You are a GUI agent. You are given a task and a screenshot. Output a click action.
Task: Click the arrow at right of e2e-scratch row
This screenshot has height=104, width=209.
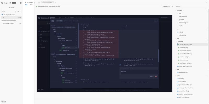point(207,10)
